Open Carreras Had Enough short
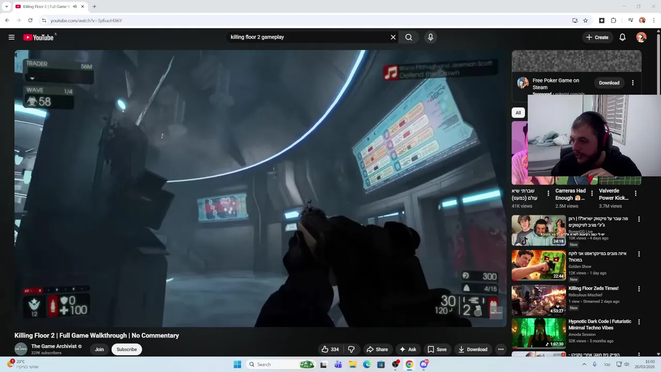Viewport: 661px width, 372px height. click(x=571, y=194)
